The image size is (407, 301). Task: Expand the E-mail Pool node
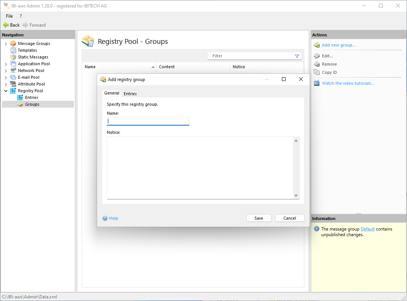click(6, 78)
